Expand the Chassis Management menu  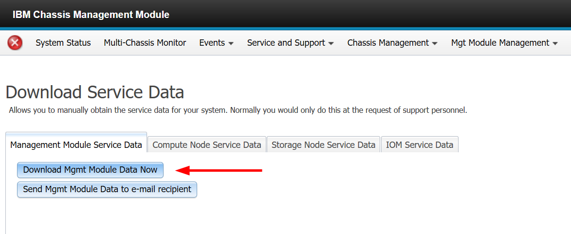(x=392, y=43)
